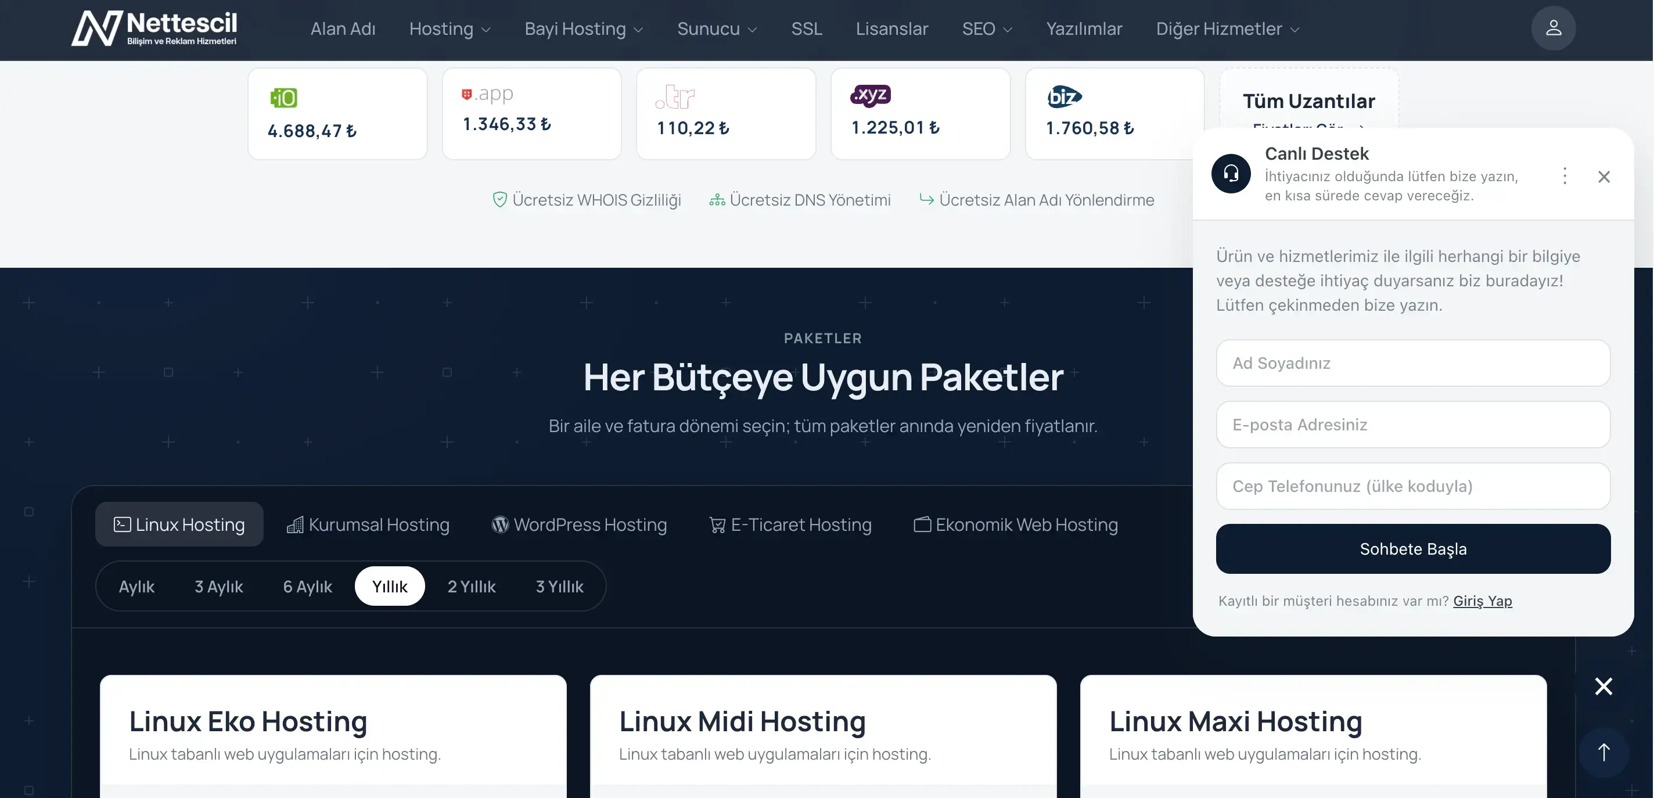Click the Canlı Destek headset icon
1654x798 pixels.
coord(1231,173)
